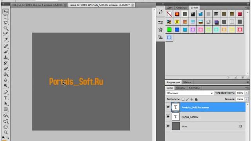Select the Zoom tool

pos(6,132)
